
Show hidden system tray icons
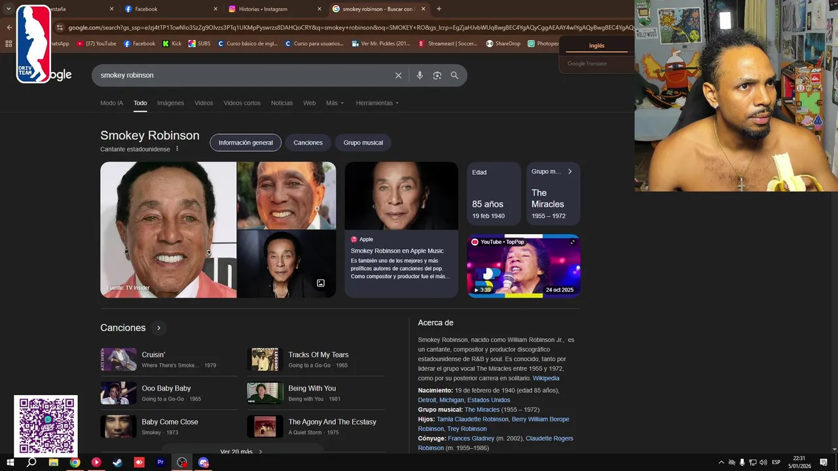[721, 462]
